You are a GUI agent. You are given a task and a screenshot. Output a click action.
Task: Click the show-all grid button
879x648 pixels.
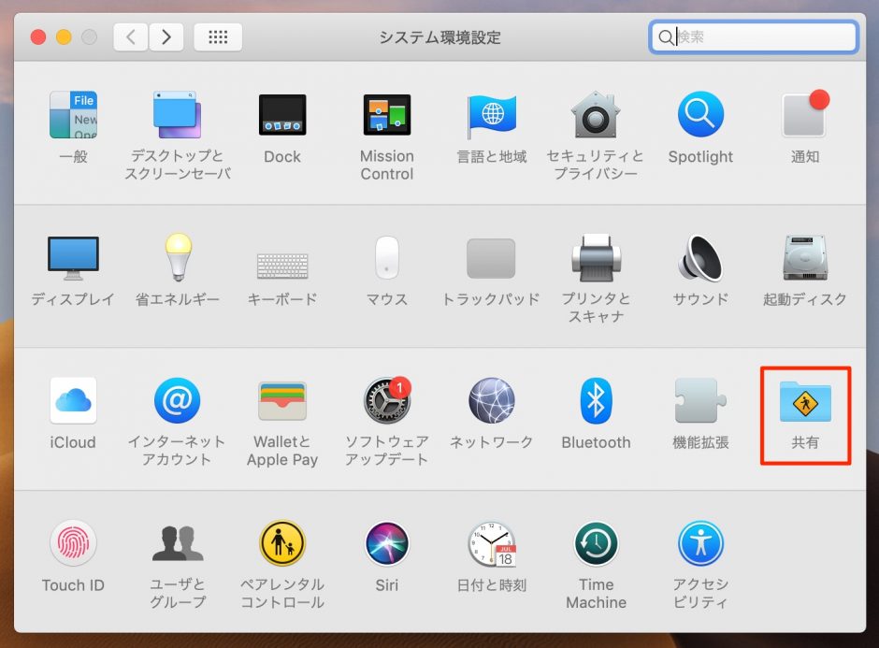tap(218, 37)
